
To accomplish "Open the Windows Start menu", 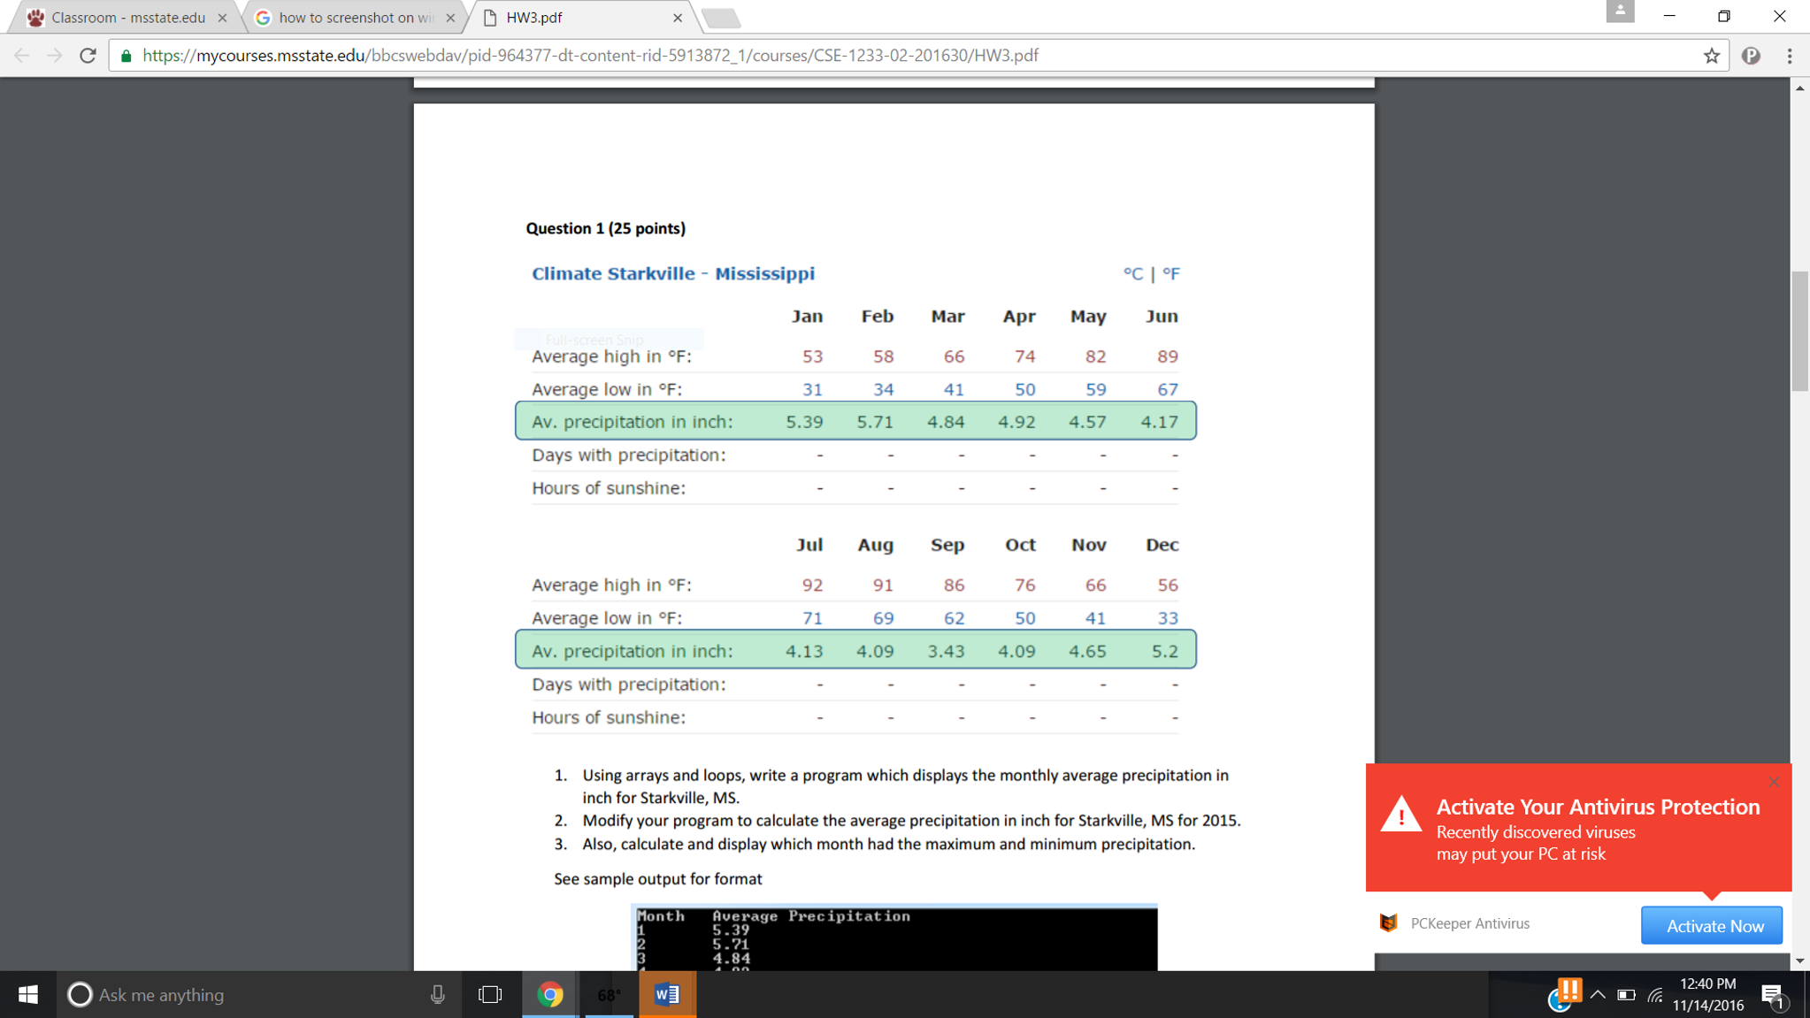I will click(x=27, y=994).
